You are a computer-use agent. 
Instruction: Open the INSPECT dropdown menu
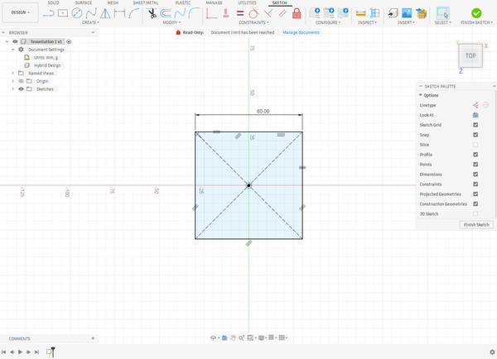pyautogui.click(x=367, y=22)
